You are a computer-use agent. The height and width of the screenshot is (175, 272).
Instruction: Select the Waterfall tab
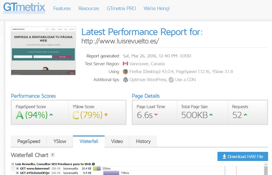(89, 141)
